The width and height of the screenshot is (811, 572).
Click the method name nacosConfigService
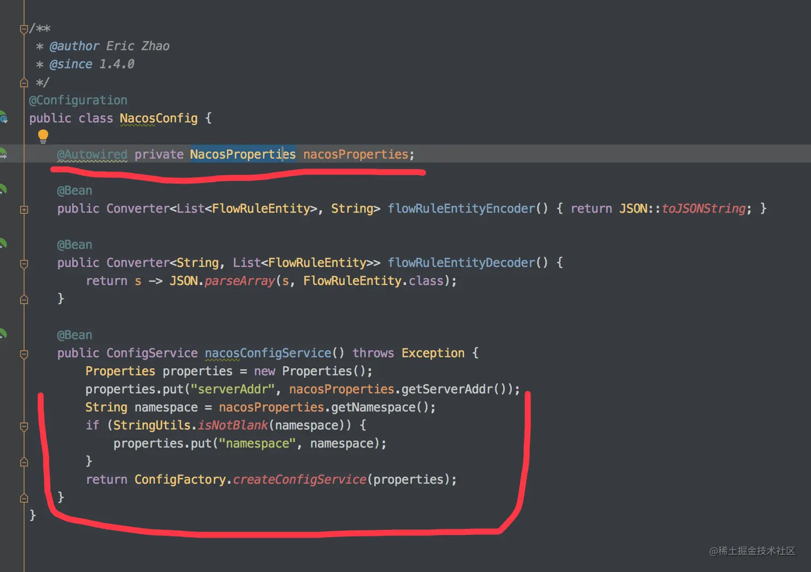click(268, 353)
